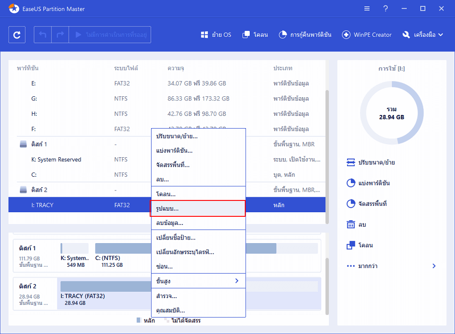Click the partition list vertical scrollbar
The width and height of the screenshot is (455, 334).
(327, 157)
